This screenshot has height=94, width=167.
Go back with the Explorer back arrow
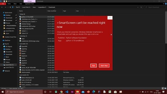[x=2, y=7]
